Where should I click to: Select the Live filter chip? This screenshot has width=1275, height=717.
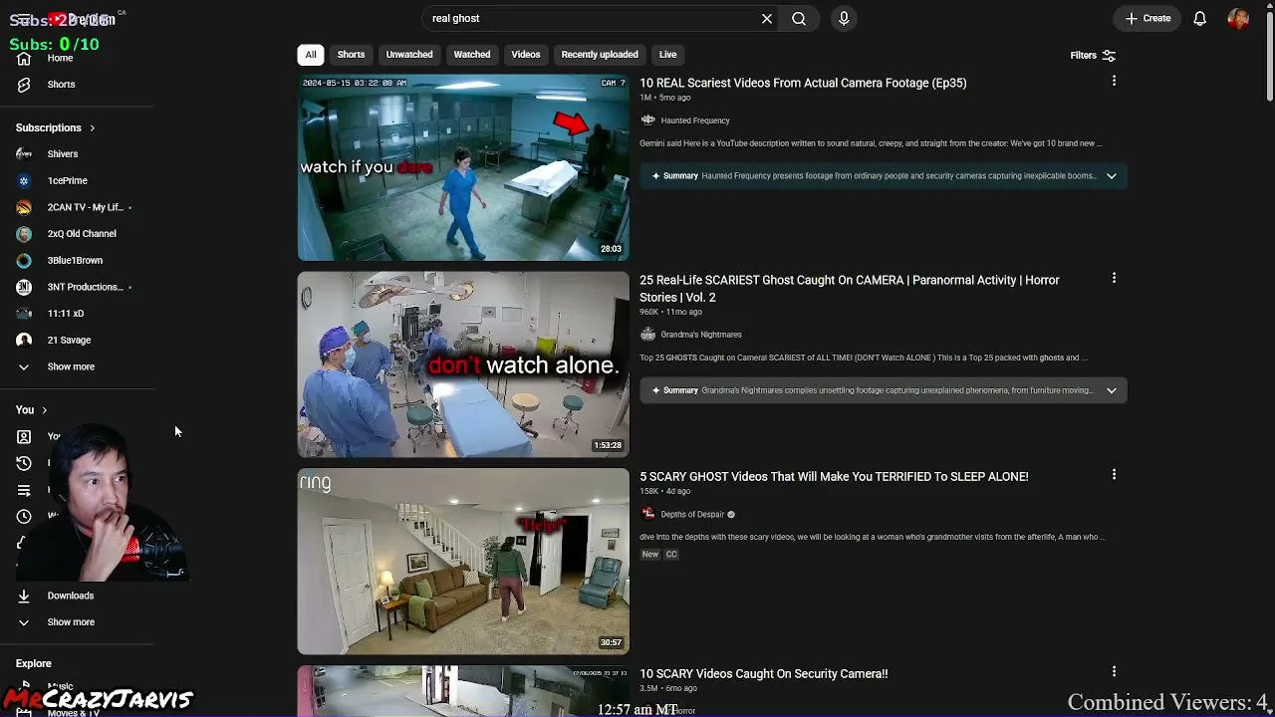pos(667,55)
